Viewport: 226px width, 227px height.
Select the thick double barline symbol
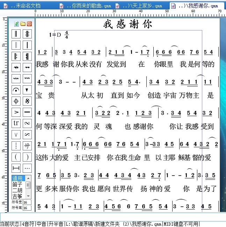(x=16, y=34)
